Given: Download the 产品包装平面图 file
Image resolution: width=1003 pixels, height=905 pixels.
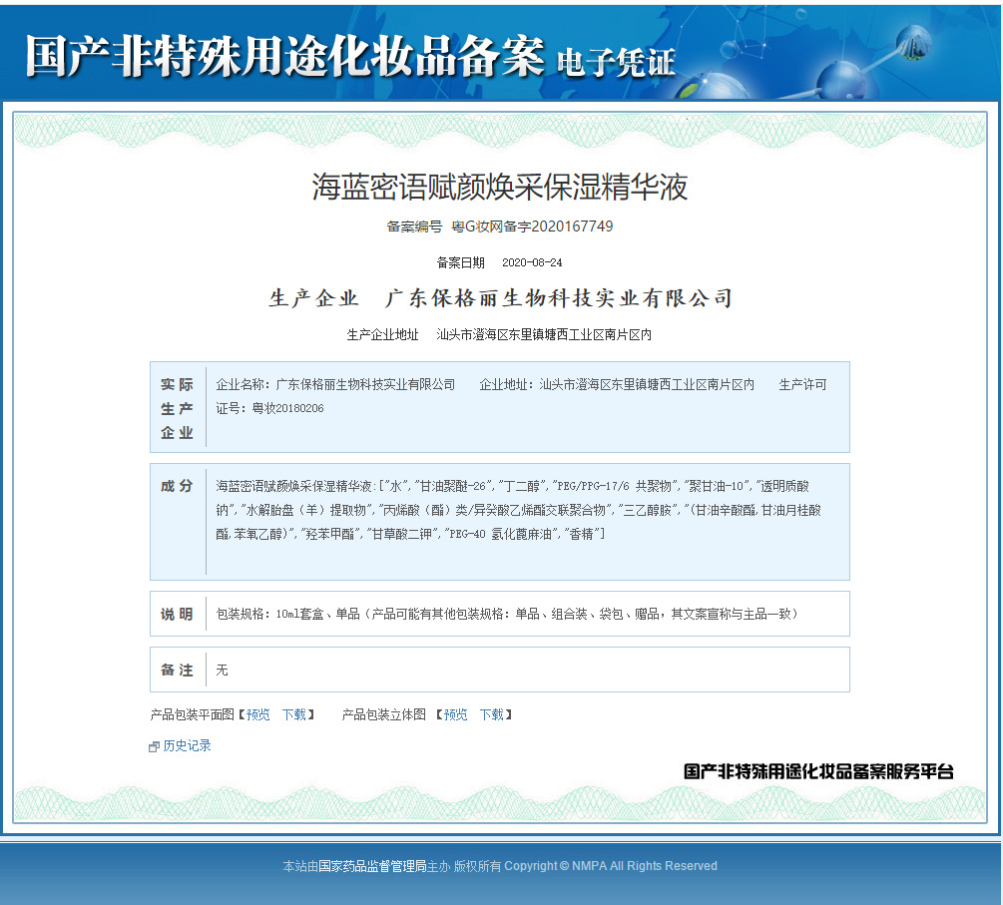Looking at the screenshot, I should pos(294,714).
